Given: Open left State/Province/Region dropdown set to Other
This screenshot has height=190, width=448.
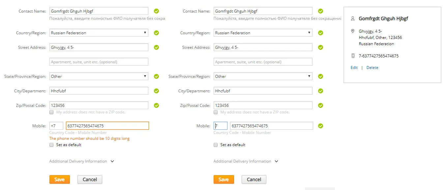Looking at the screenshot, I should click(99, 76).
